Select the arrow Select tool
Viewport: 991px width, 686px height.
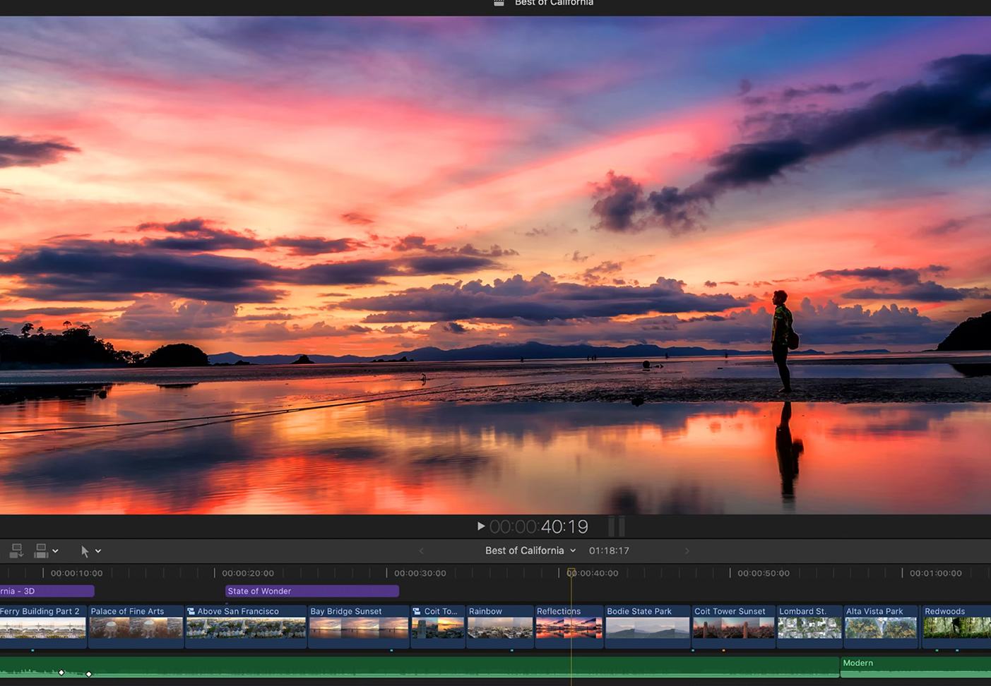[85, 551]
